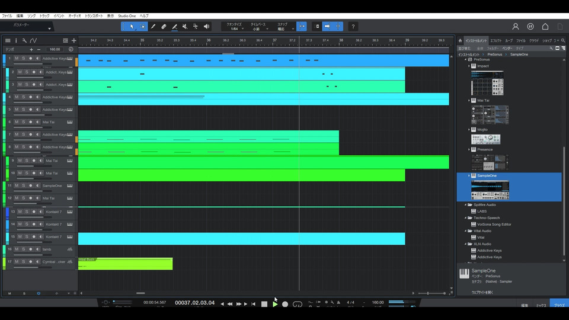Collapse the Vital Audio folder
This screenshot has height=320, width=569.
point(466,231)
